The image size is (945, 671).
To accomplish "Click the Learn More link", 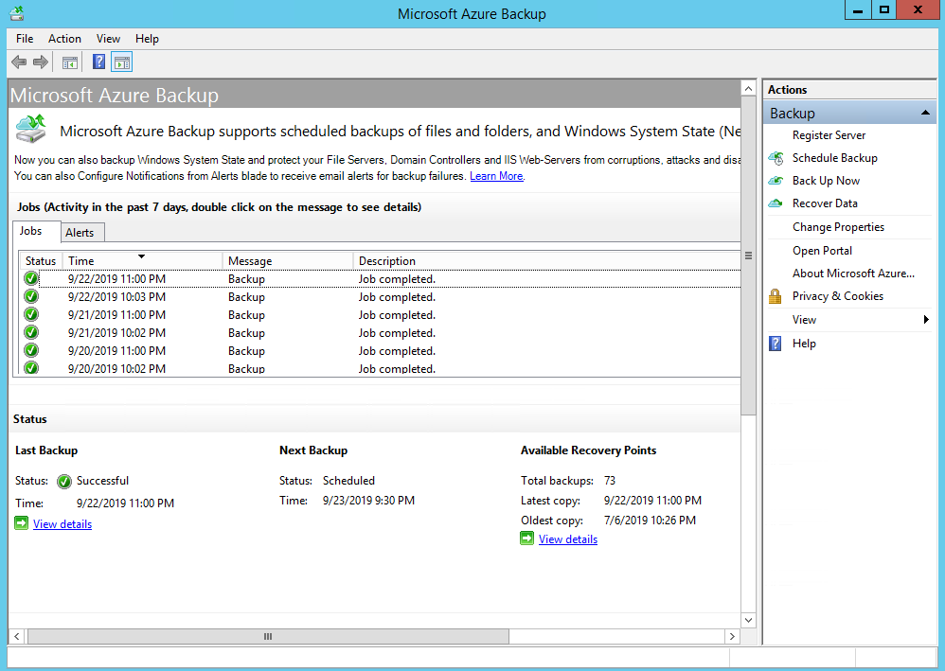I will point(496,176).
